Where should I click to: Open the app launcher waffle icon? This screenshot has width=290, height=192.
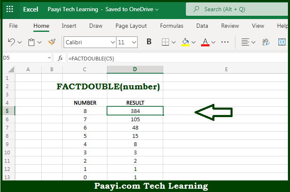tap(10, 9)
